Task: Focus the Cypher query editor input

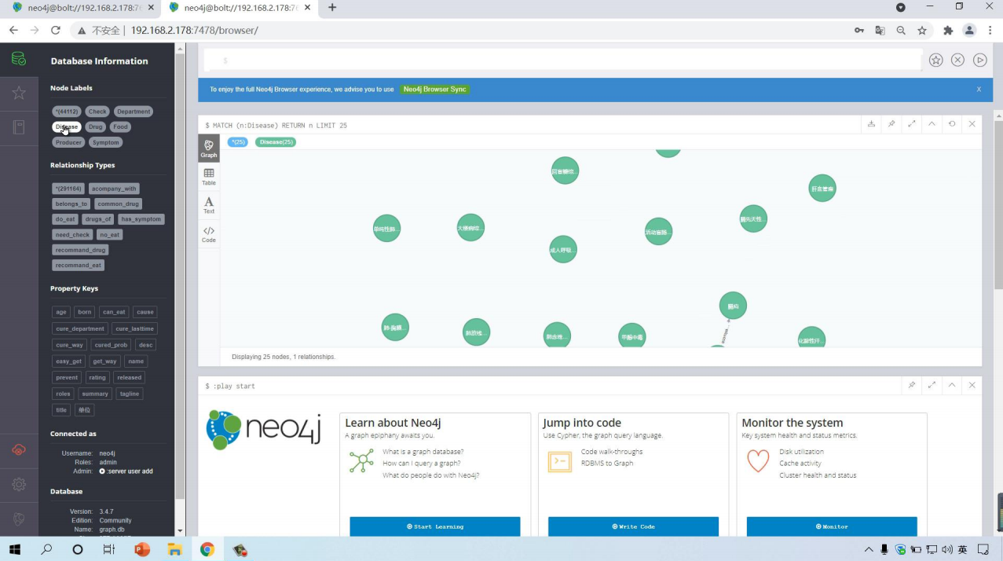Action: coord(562,60)
